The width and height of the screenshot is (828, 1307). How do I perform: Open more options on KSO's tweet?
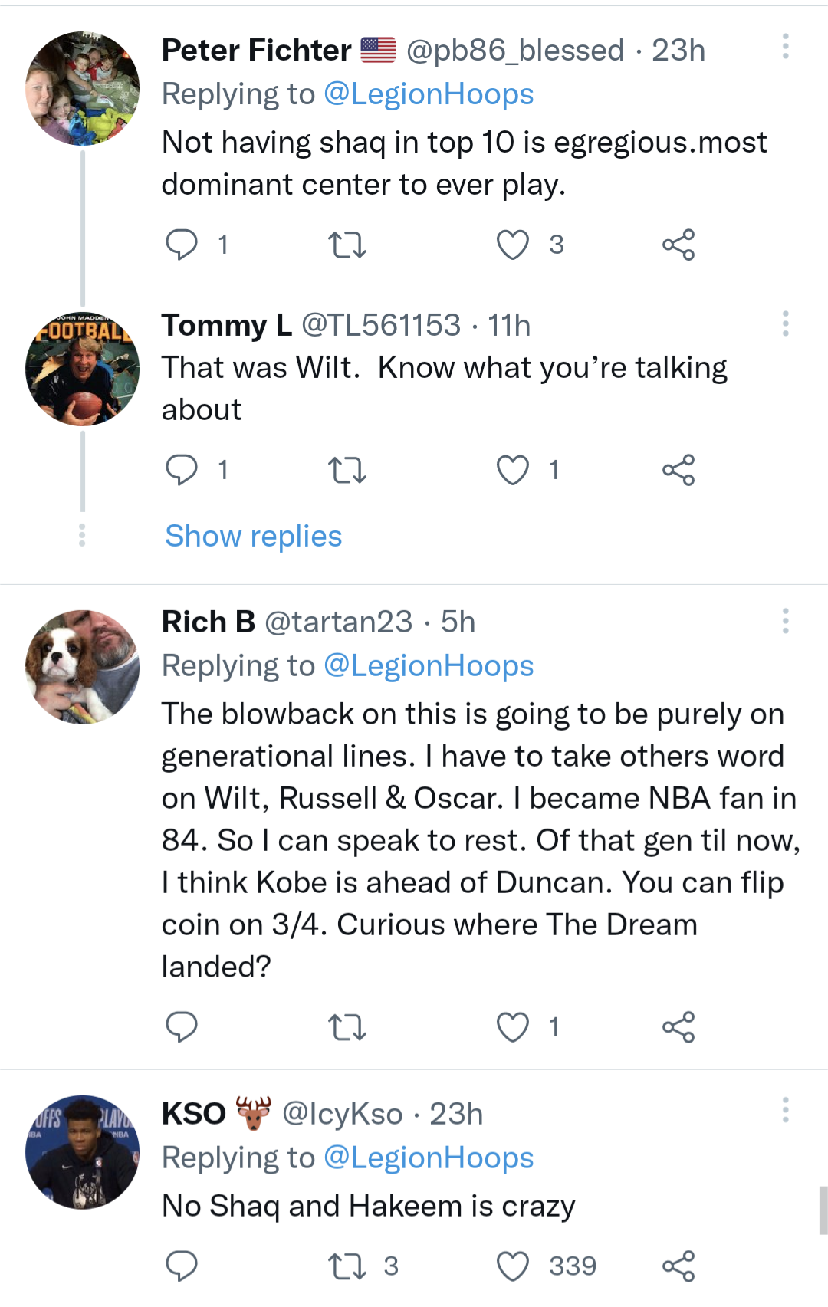coord(785,1110)
